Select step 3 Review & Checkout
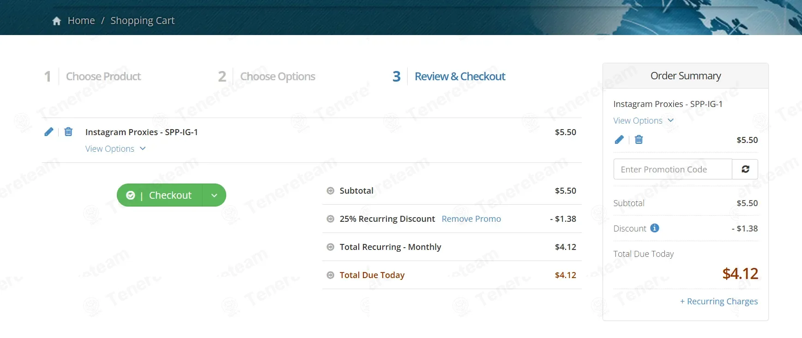The image size is (802, 338). pyautogui.click(x=449, y=77)
